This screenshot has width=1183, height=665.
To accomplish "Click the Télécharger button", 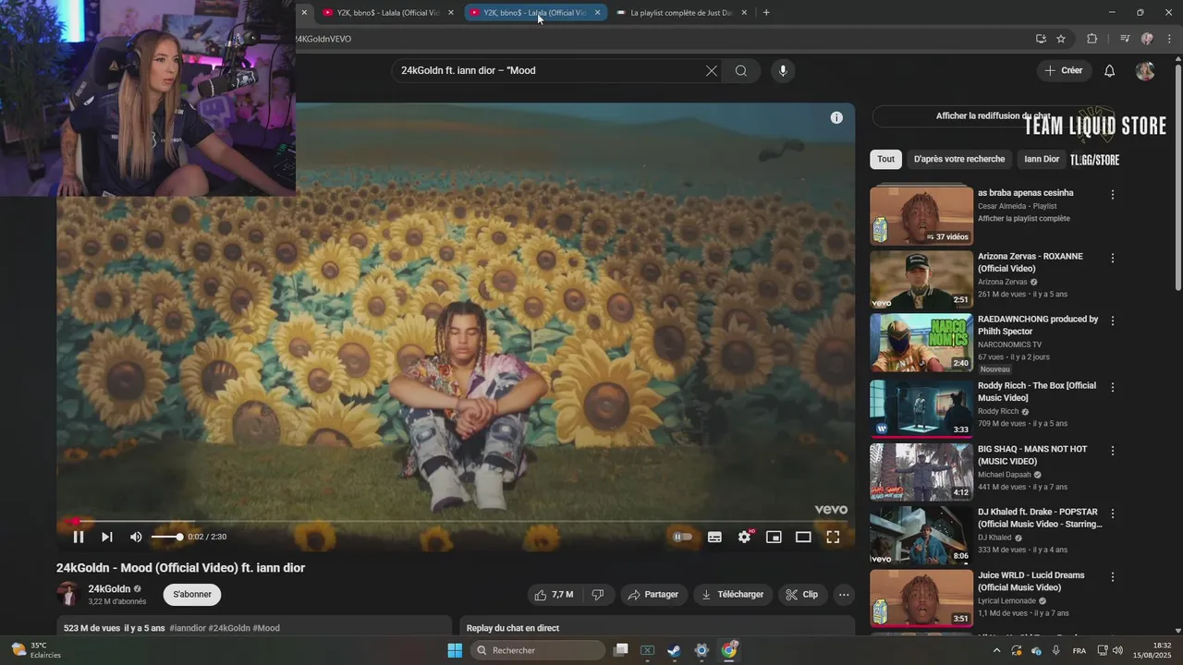I will tap(732, 595).
